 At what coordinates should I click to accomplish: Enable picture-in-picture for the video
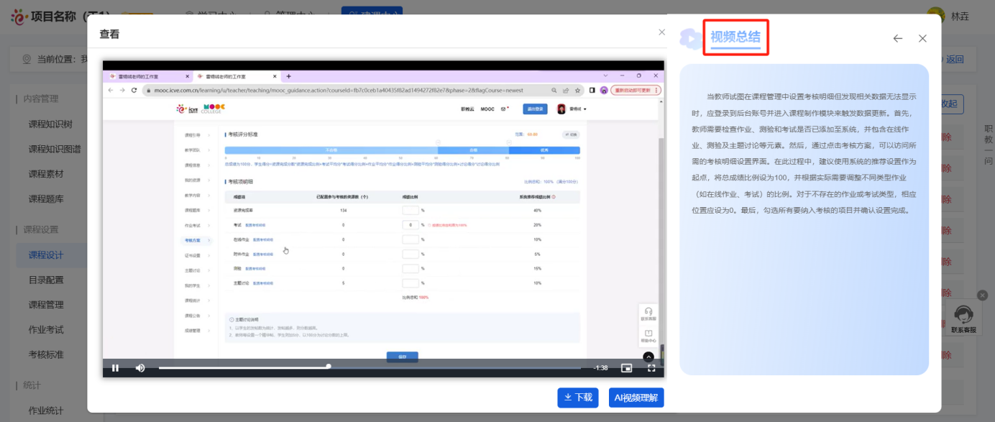(626, 368)
